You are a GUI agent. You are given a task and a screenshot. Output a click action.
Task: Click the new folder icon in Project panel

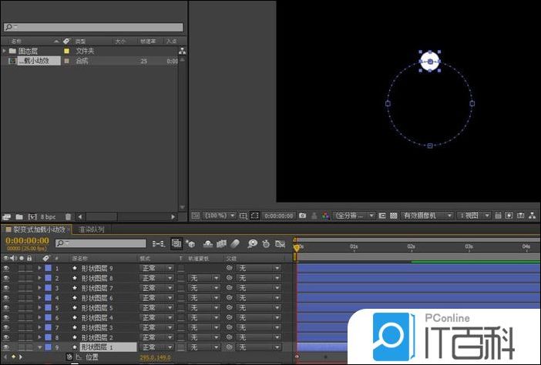(x=20, y=217)
